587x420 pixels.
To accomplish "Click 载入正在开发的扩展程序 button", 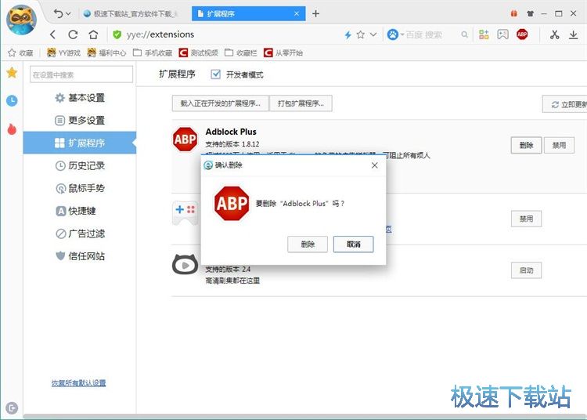I will click(220, 103).
